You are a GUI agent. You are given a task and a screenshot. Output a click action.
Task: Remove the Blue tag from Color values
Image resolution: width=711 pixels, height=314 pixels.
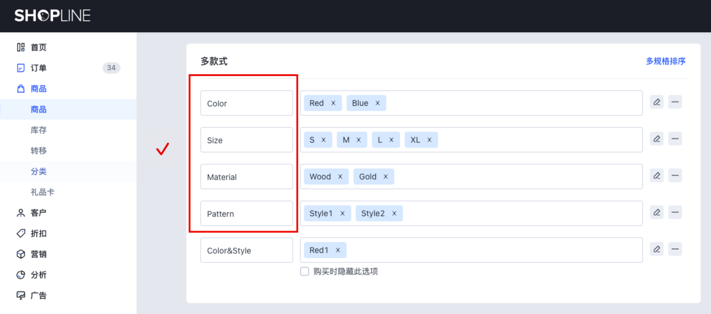point(378,103)
